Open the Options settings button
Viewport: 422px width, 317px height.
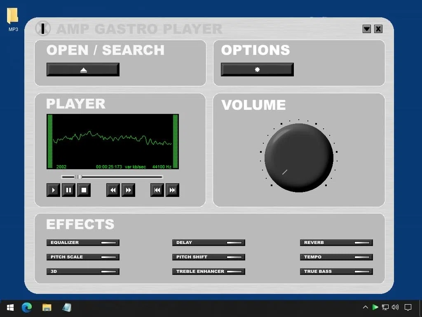click(257, 69)
